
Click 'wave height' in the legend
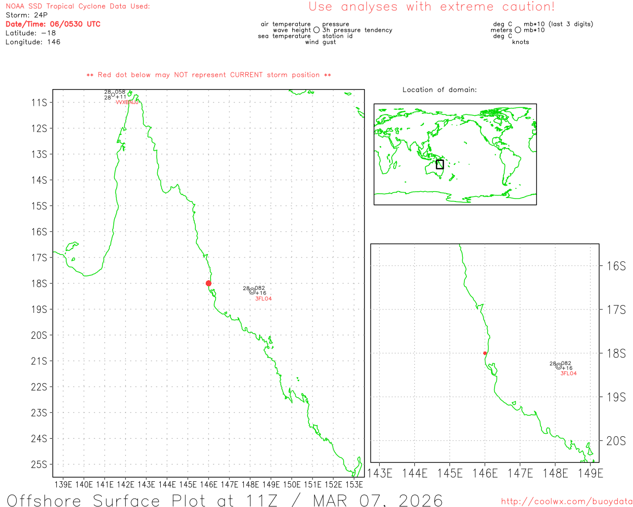[x=292, y=30]
